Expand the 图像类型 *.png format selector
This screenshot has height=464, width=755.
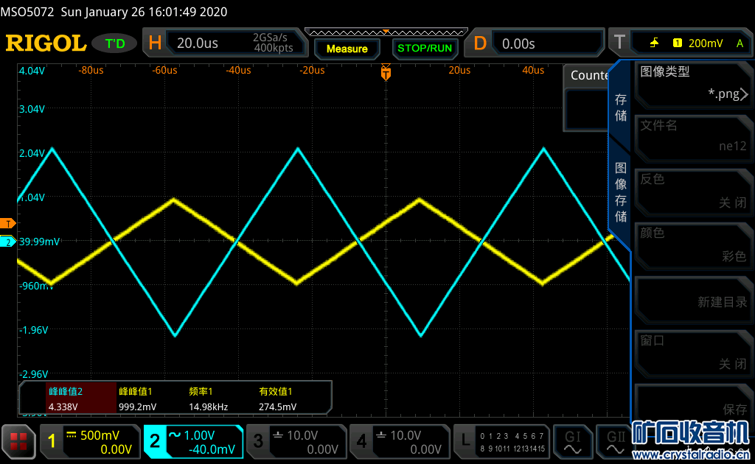click(693, 83)
